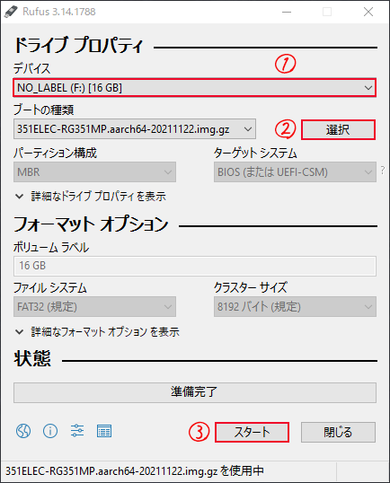Open the 8192 バイト cluster size dropdown
The height and width of the screenshot is (483, 390).
pos(295,306)
